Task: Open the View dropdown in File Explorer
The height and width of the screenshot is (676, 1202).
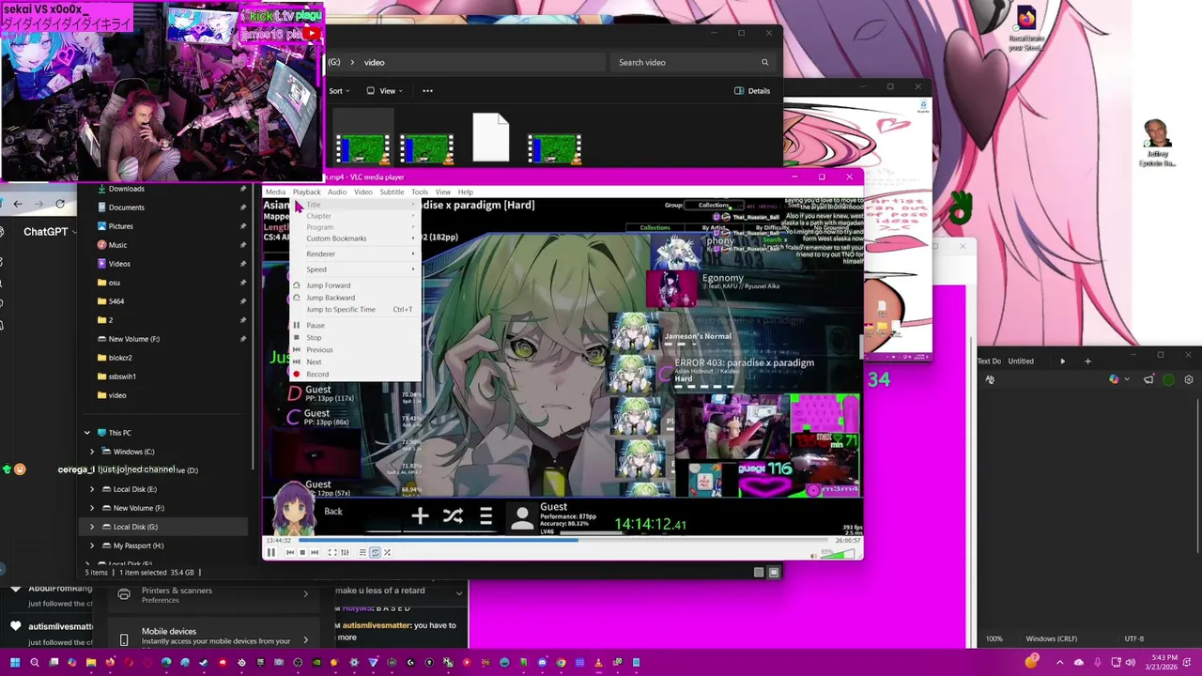Action: tap(384, 91)
